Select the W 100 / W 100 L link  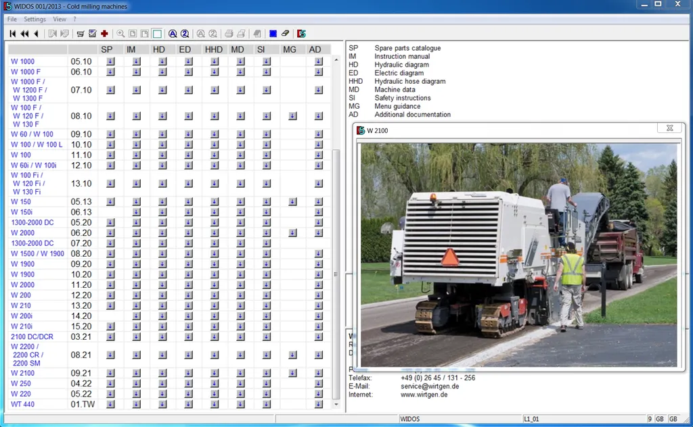pos(37,145)
